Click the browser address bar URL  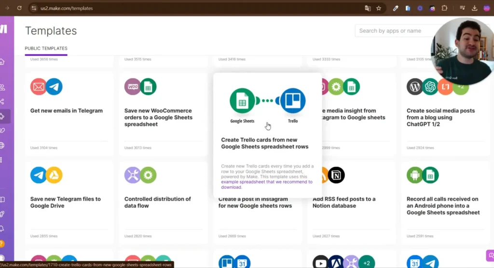click(67, 8)
